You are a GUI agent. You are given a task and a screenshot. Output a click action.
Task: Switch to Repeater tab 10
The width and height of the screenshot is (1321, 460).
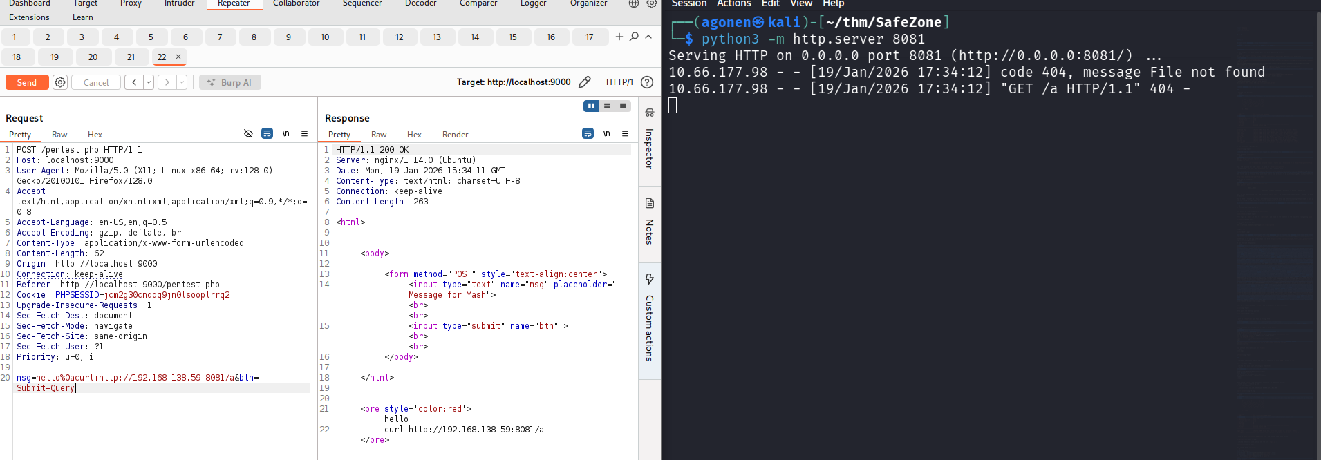pos(325,37)
